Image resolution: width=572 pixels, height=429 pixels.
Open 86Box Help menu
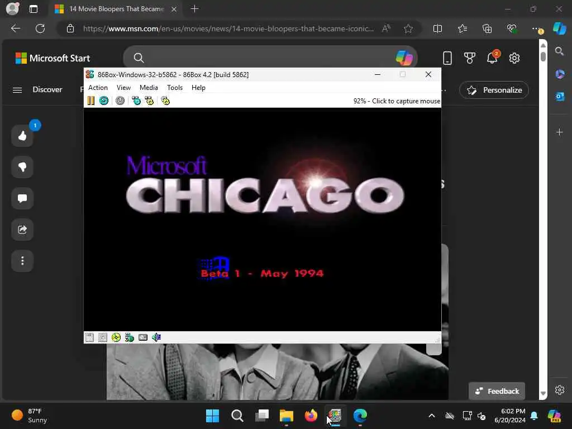pos(198,88)
